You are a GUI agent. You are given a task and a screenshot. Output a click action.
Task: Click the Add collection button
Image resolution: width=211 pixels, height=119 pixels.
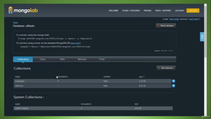[166, 68]
